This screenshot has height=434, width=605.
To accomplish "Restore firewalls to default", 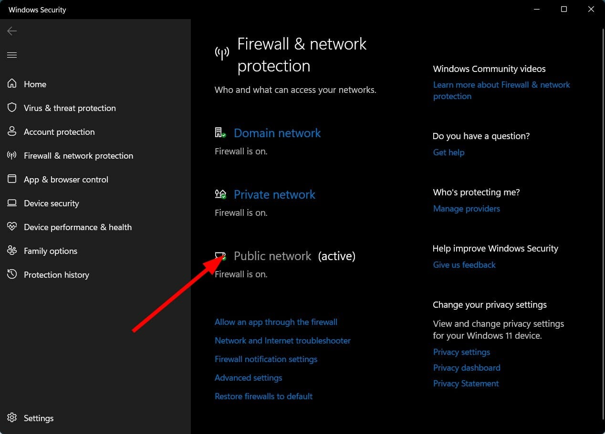I will click(263, 396).
